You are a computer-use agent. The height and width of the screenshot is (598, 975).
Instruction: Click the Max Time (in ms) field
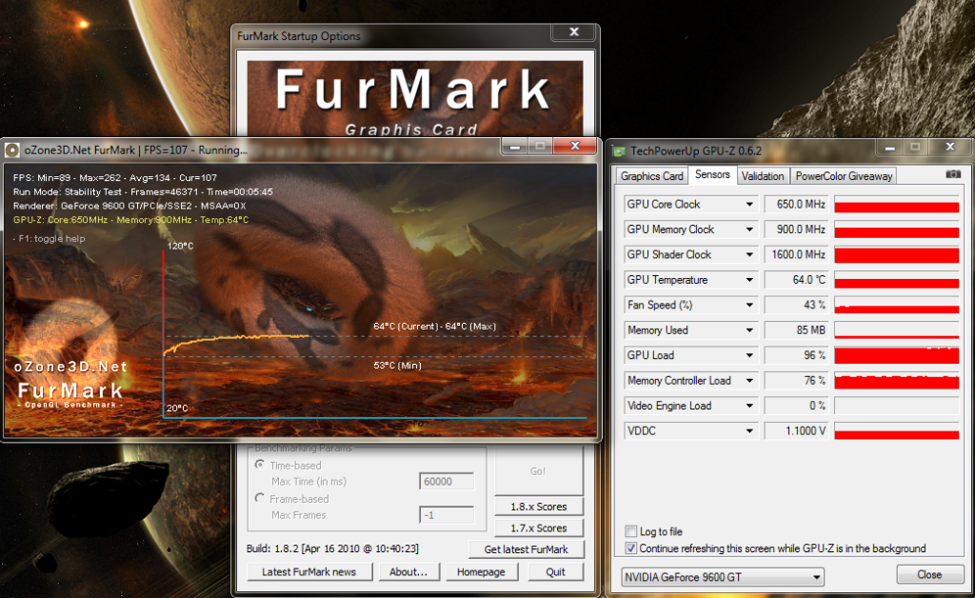point(447,482)
